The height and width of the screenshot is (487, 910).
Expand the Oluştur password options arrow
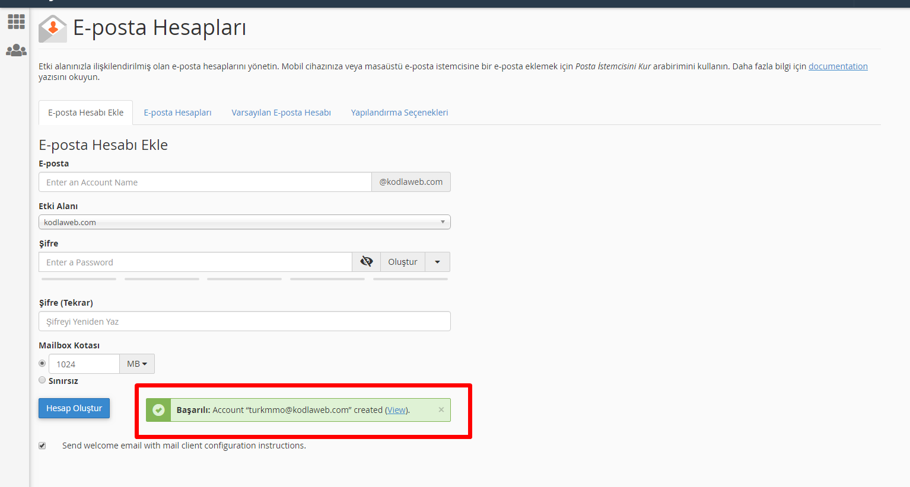click(437, 262)
